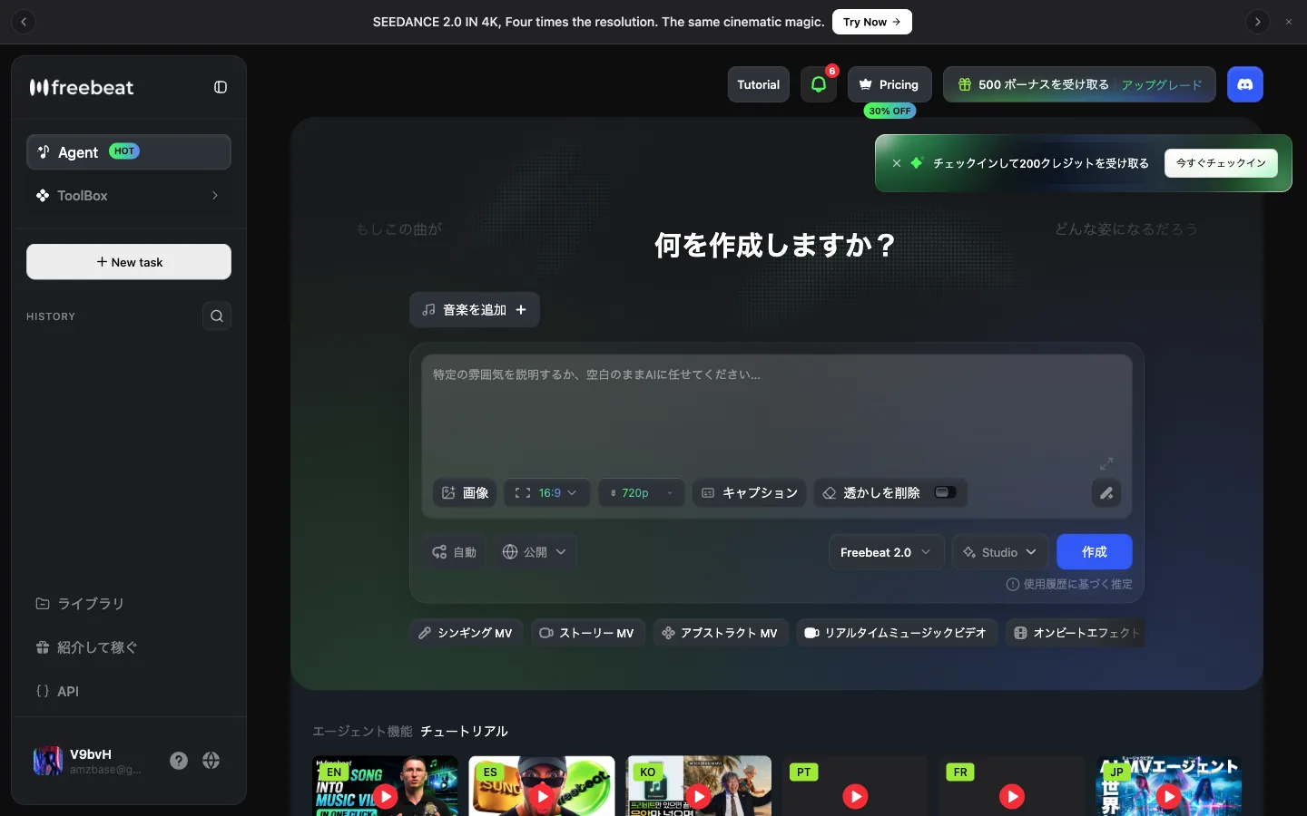
Task: Select the Singing MV preset
Action: [466, 633]
